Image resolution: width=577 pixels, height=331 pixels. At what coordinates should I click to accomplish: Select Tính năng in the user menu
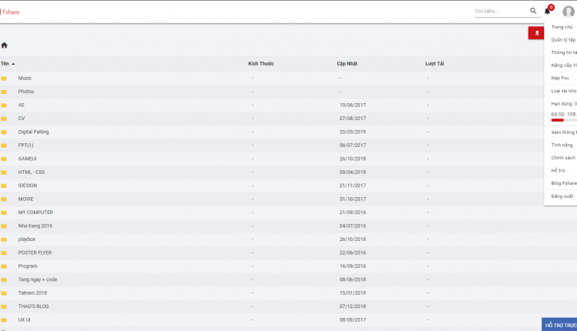coord(562,145)
